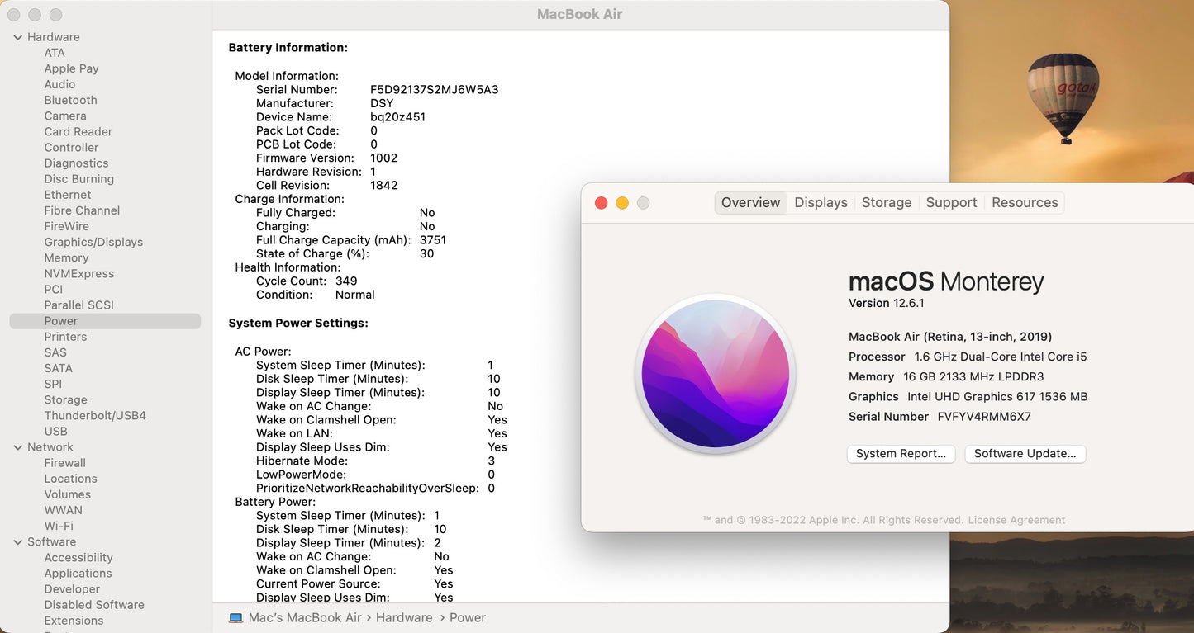Viewport: 1194px width, 633px height.
Task: Click the Battery Information heading
Action: pos(288,48)
